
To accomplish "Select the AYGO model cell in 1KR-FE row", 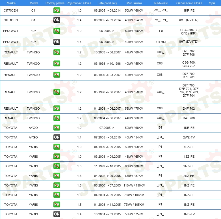I will (33, 128).
